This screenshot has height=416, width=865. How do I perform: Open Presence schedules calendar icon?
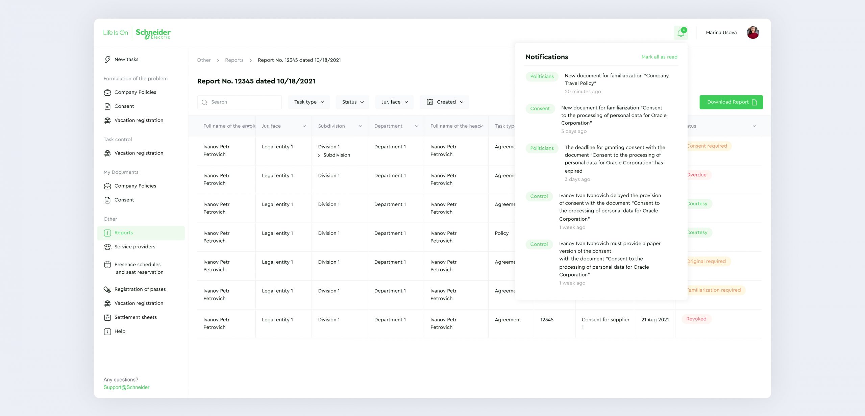[x=107, y=265]
